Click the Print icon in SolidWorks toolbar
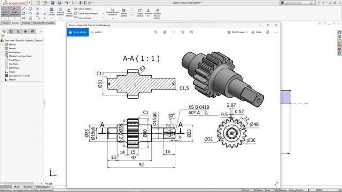342x192 pixels. [x=59, y=3]
